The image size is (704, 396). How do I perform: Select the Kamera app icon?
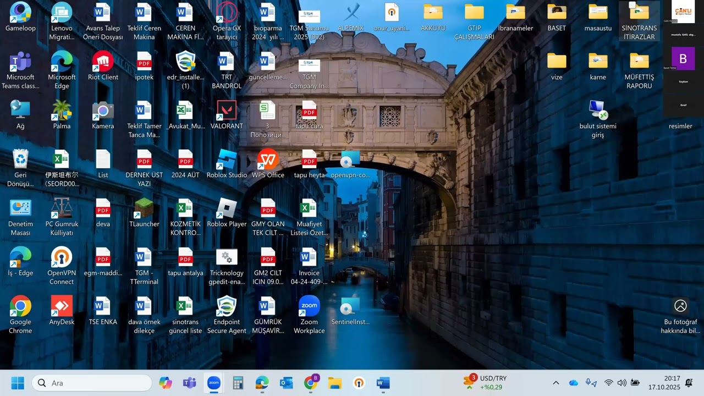(103, 116)
